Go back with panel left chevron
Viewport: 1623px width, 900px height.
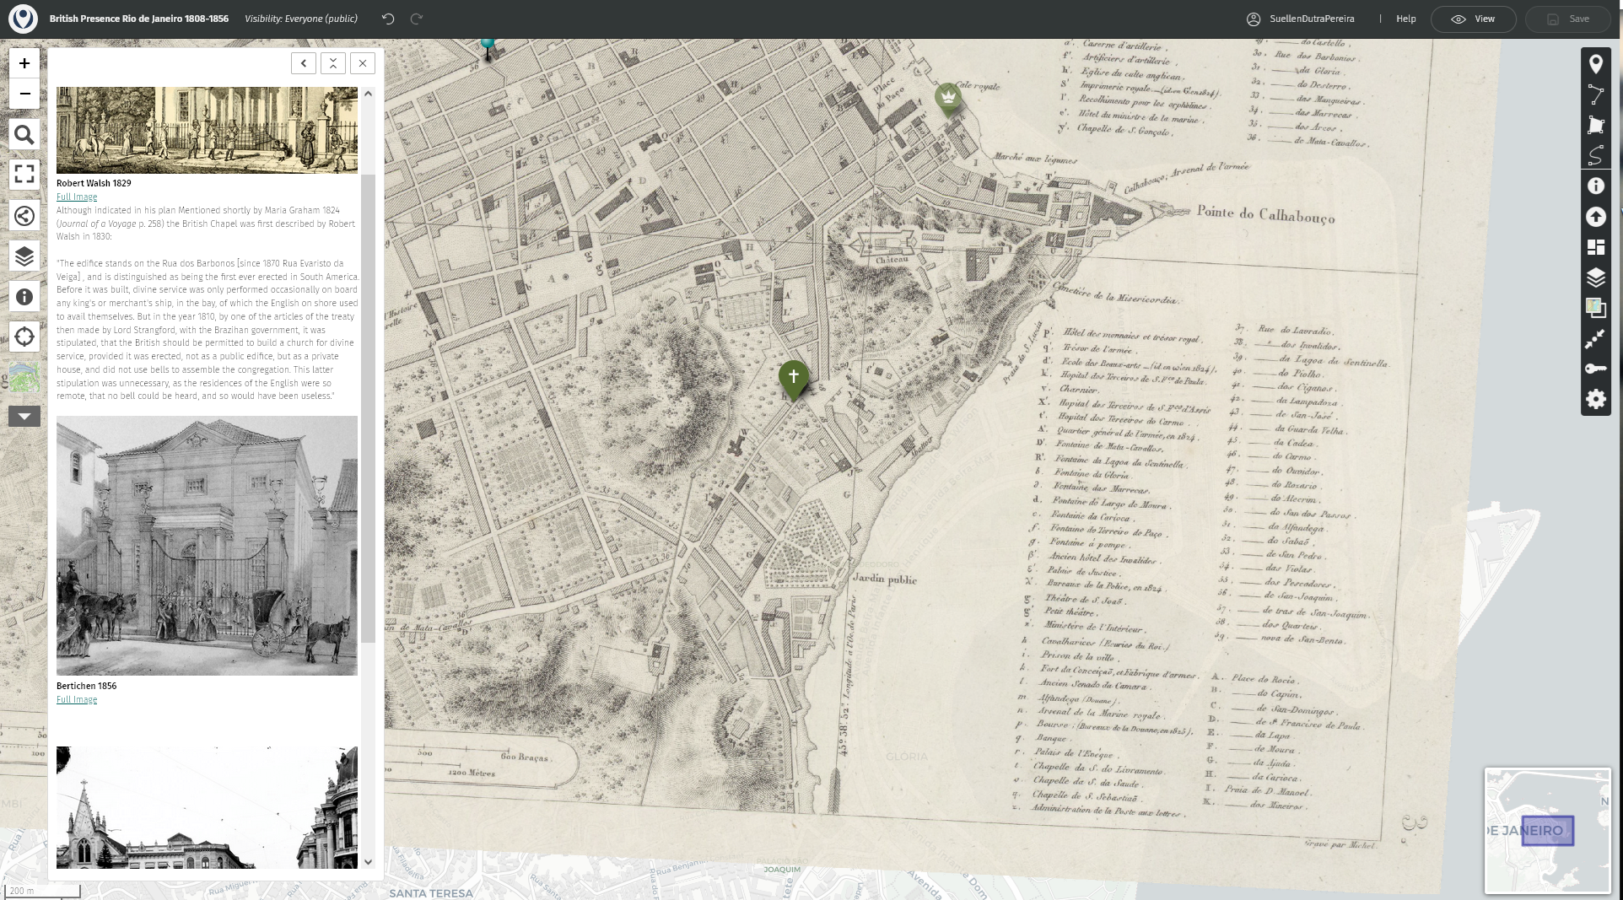click(304, 63)
